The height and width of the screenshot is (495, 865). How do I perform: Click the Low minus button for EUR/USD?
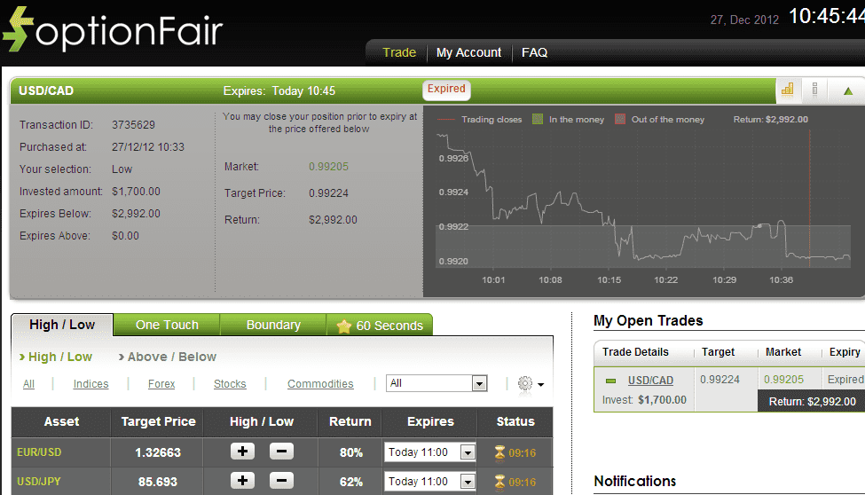[281, 452]
